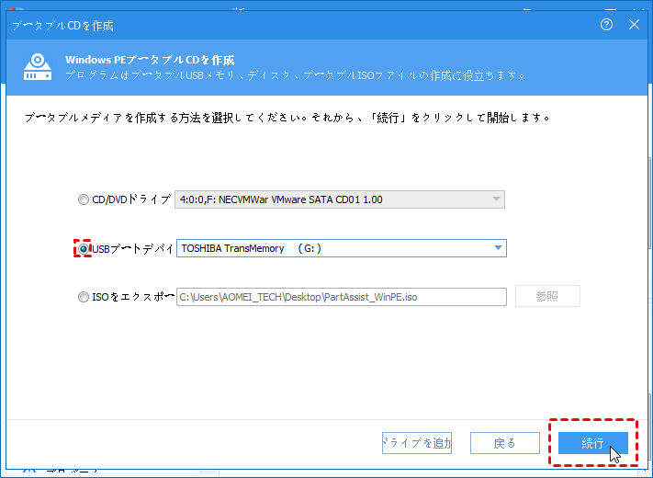Click the help question mark icon
The width and height of the screenshot is (653, 478).
coord(606,25)
